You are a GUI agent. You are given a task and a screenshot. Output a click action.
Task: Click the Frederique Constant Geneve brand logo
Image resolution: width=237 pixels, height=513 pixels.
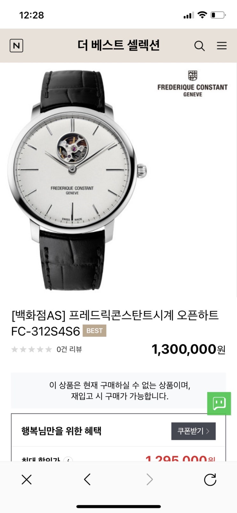coord(192,84)
